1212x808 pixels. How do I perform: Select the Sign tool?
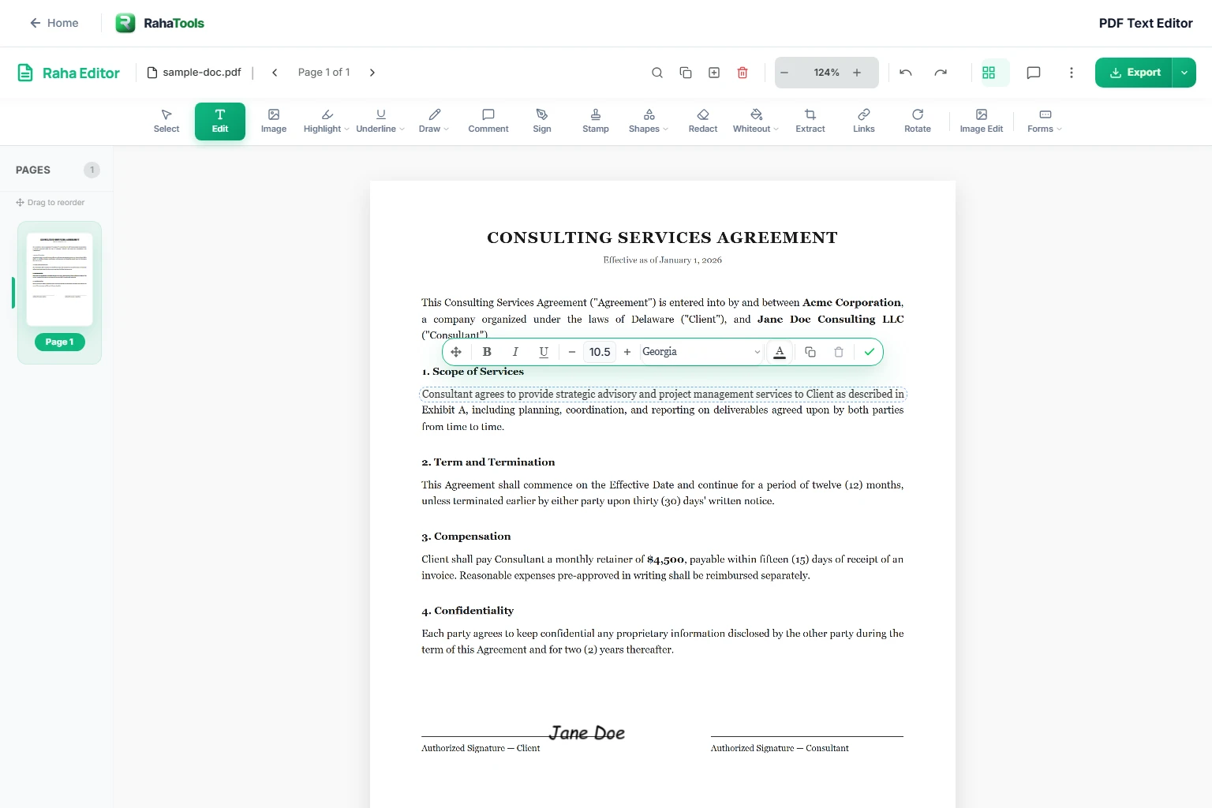point(542,122)
